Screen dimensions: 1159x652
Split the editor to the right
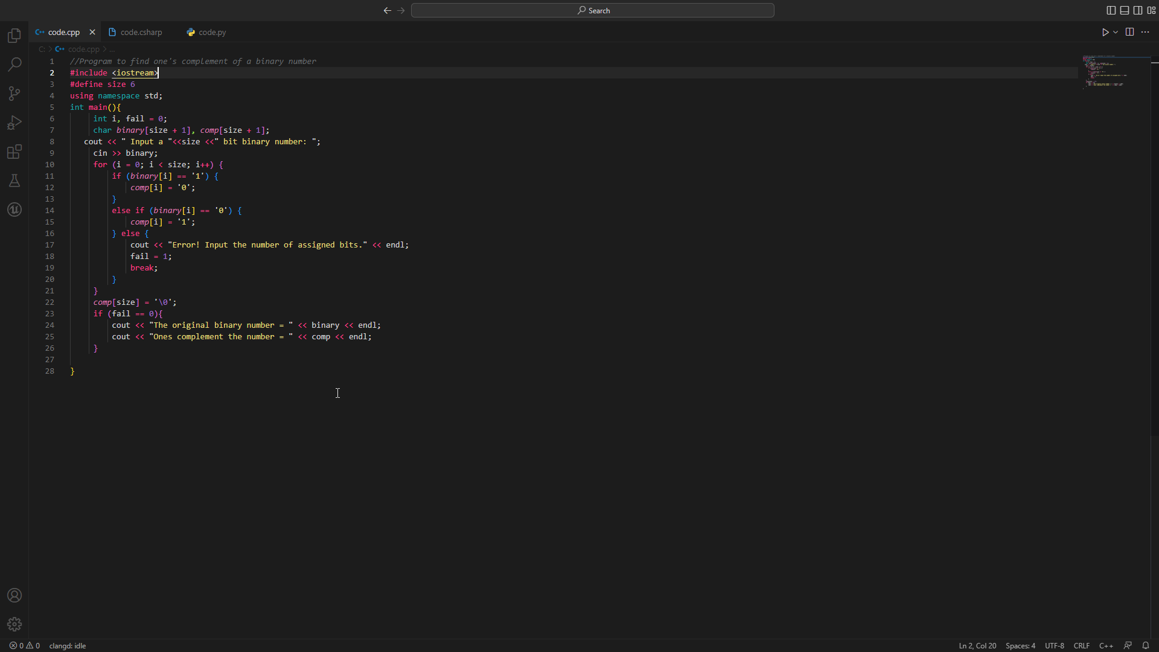click(1129, 32)
